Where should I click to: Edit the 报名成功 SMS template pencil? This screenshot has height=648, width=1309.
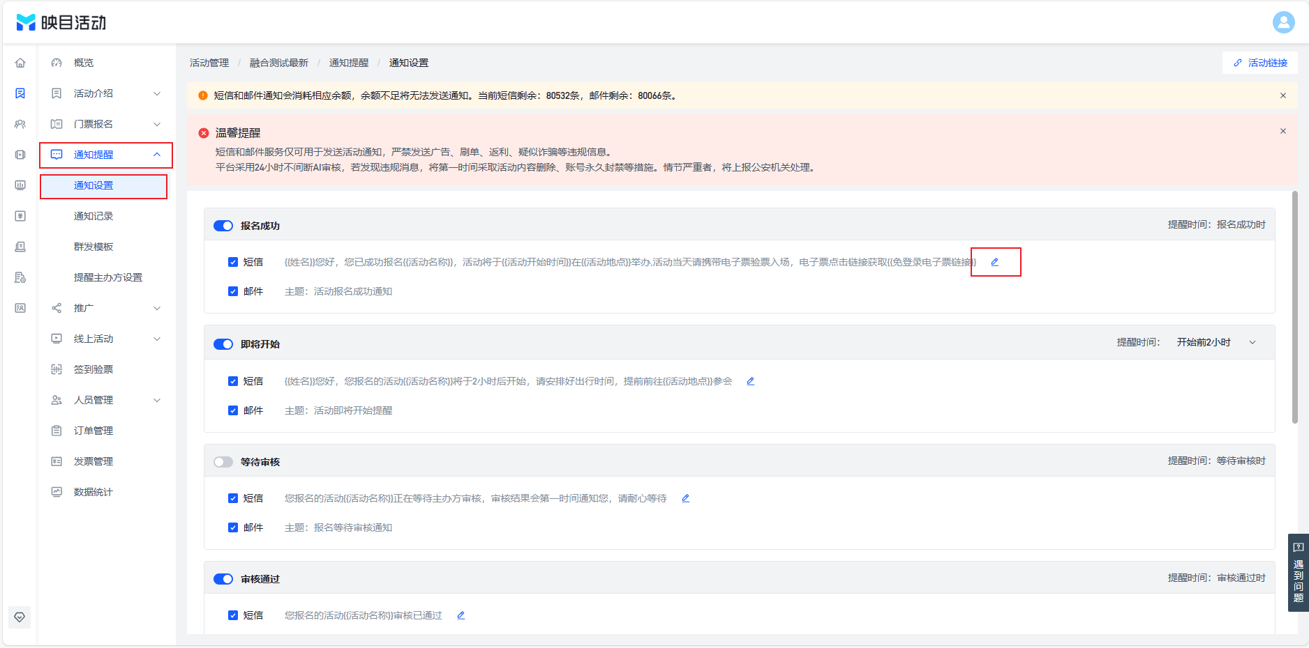click(995, 262)
